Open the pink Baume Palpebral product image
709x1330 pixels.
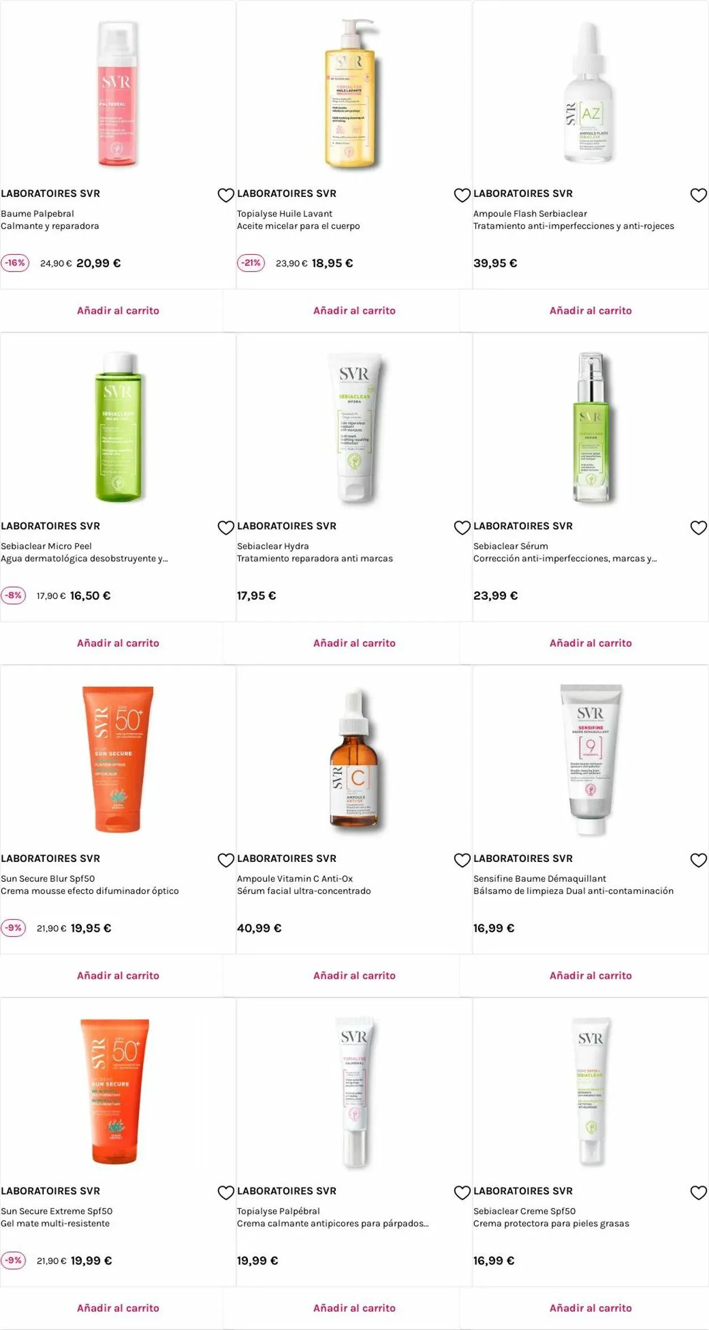[x=117, y=94]
